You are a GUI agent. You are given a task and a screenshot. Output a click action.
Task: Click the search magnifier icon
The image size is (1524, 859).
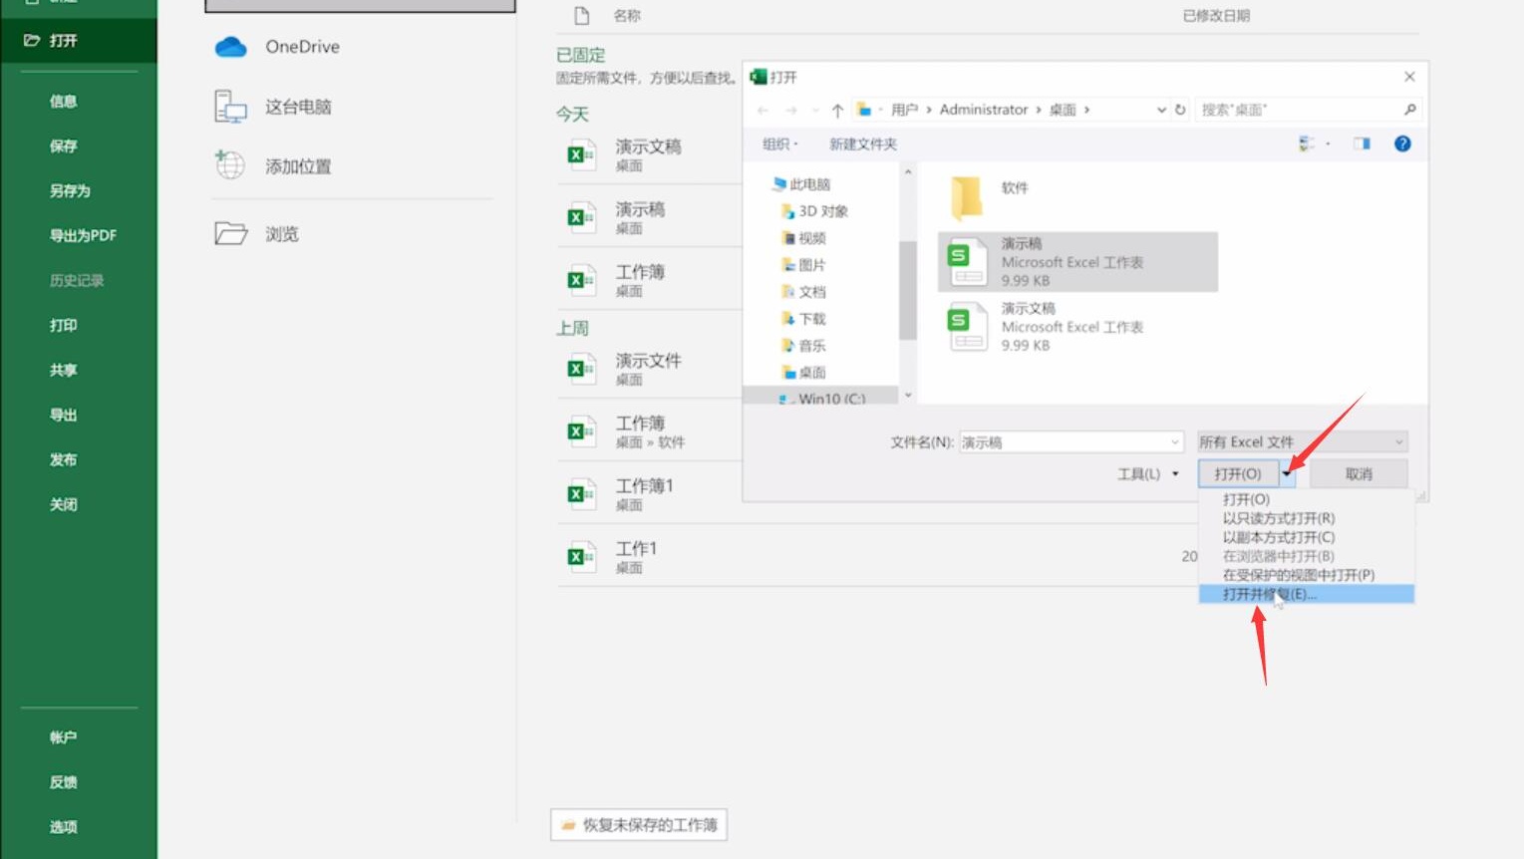(x=1409, y=110)
